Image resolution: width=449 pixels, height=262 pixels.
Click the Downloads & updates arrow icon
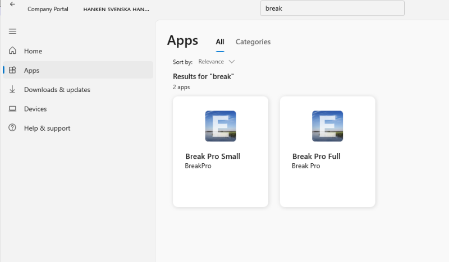pos(12,89)
